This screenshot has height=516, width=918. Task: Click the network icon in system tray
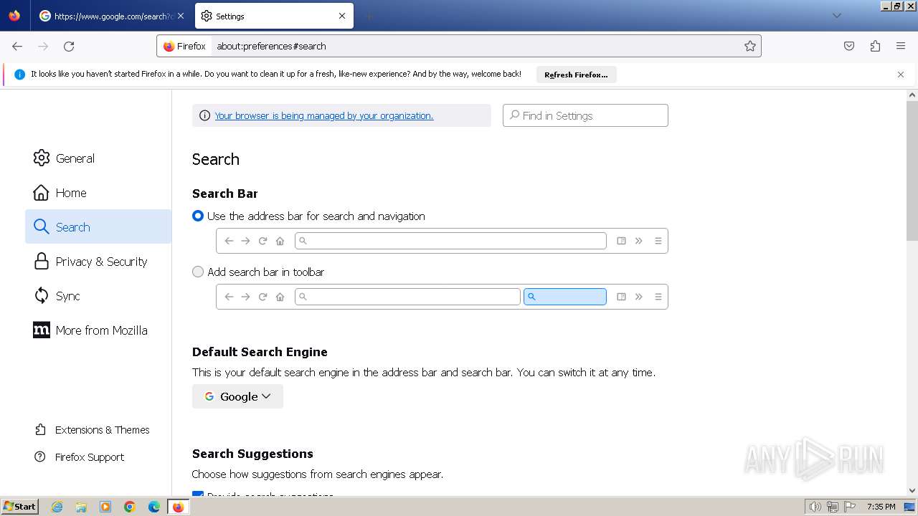click(833, 507)
